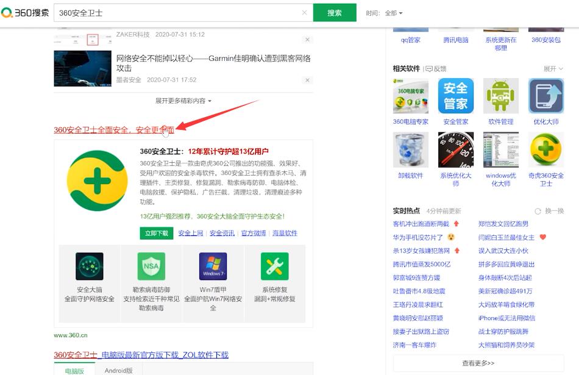Image resolution: width=579 pixels, height=375 pixels.
Task: Open hot topic 大熊猫和饲养员吵架
Action: [x=506, y=345]
